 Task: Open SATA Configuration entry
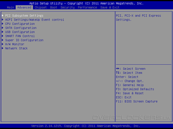[21, 28]
